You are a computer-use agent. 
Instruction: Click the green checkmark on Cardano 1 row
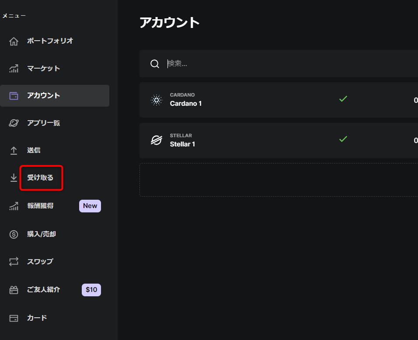pyautogui.click(x=343, y=99)
